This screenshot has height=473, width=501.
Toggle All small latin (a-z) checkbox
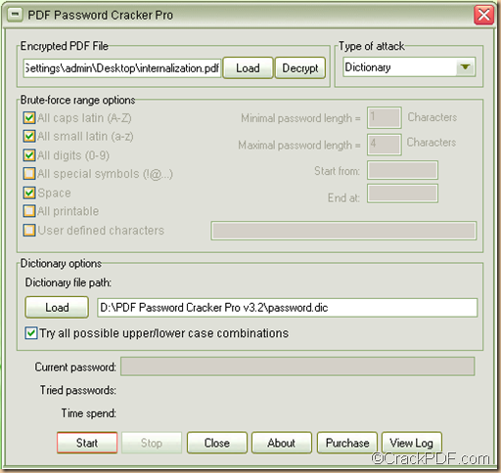[29, 136]
